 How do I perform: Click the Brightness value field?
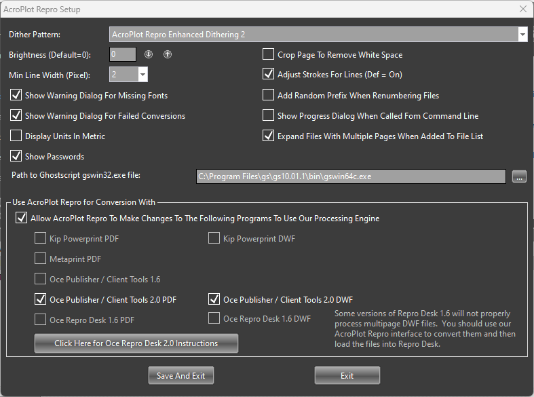tap(123, 54)
